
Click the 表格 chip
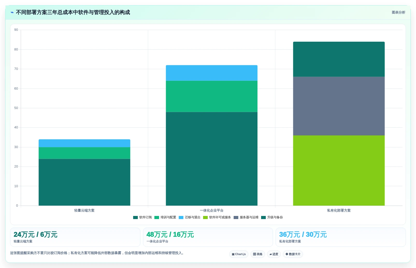coord(258,254)
